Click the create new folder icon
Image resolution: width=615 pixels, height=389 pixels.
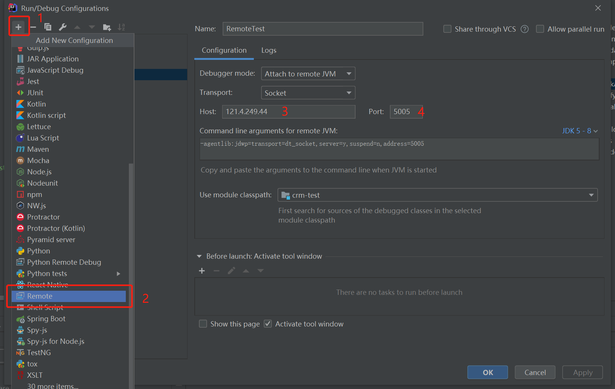click(x=107, y=27)
